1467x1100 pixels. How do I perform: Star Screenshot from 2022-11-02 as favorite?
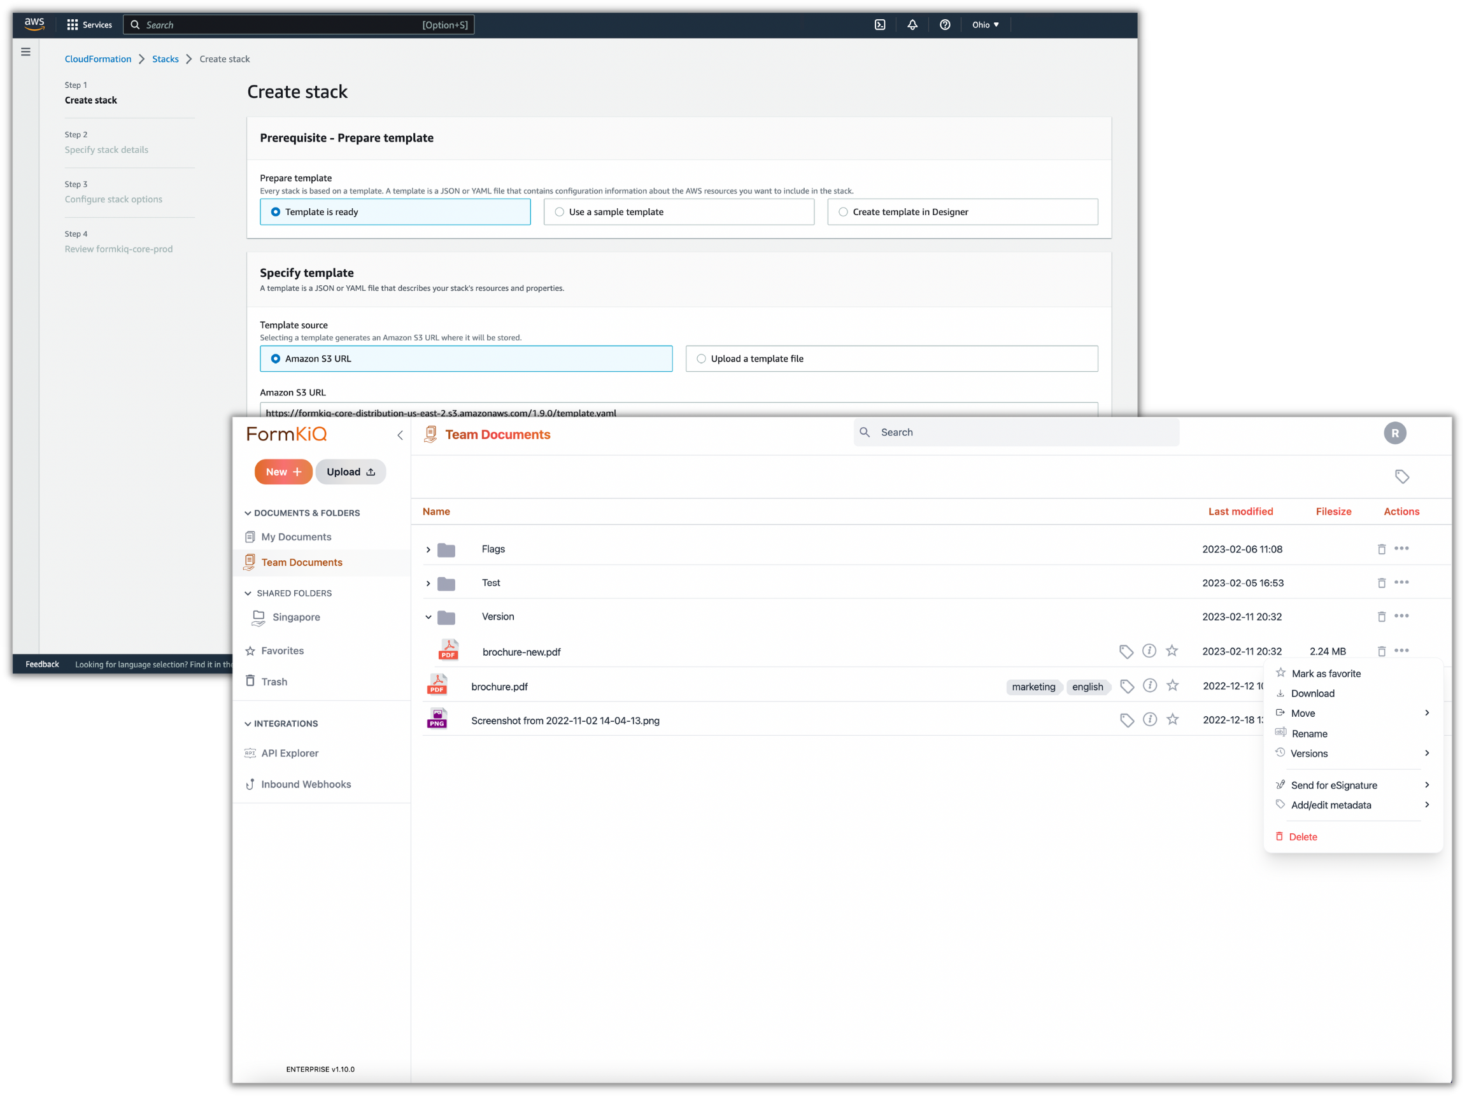1173,719
